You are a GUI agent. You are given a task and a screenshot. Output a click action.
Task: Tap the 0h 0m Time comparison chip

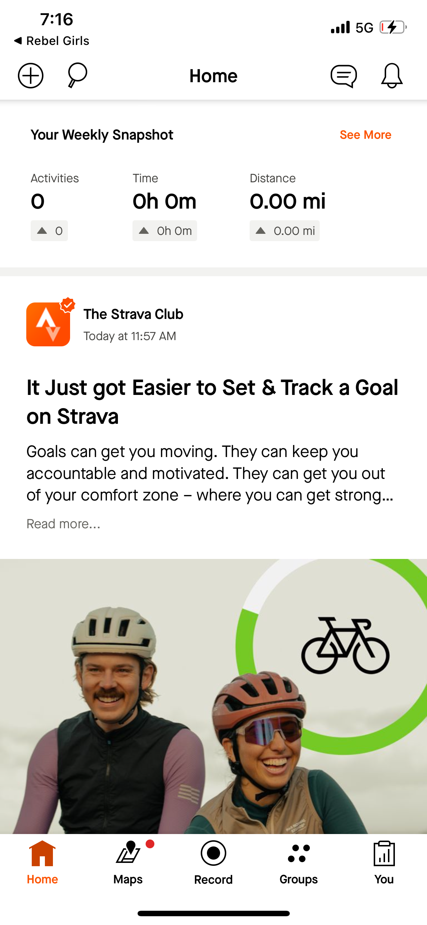tap(165, 231)
